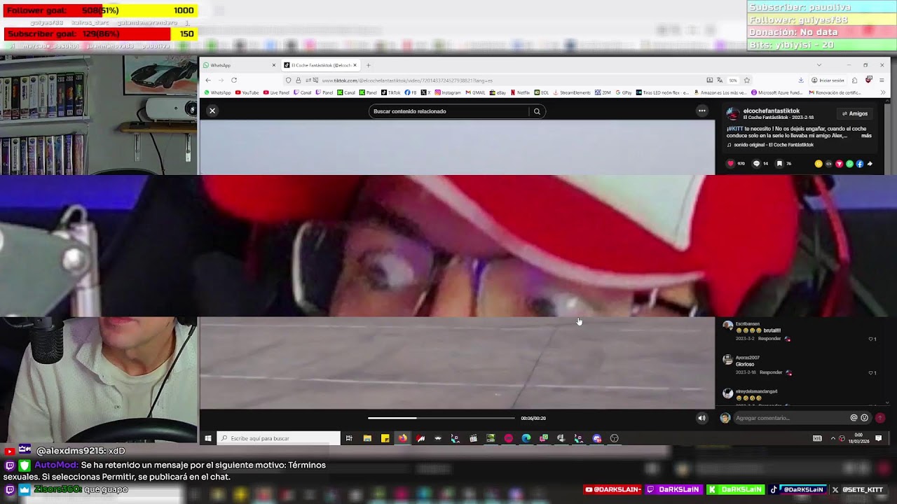Image resolution: width=897 pixels, height=504 pixels.
Task: Reply to Escribansen's comment
Action: pyautogui.click(x=769, y=339)
